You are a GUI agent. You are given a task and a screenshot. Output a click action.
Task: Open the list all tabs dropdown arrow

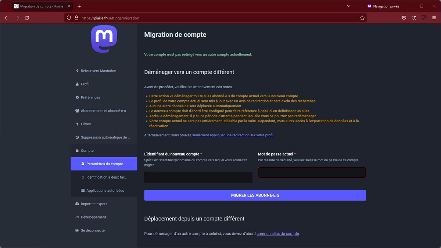348,6
